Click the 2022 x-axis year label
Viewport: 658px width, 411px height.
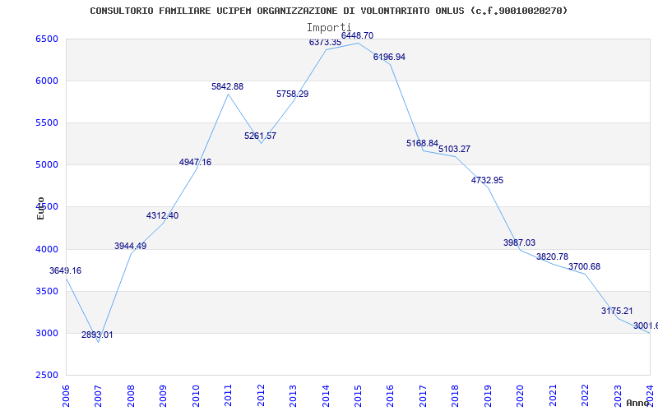click(x=585, y=395)
